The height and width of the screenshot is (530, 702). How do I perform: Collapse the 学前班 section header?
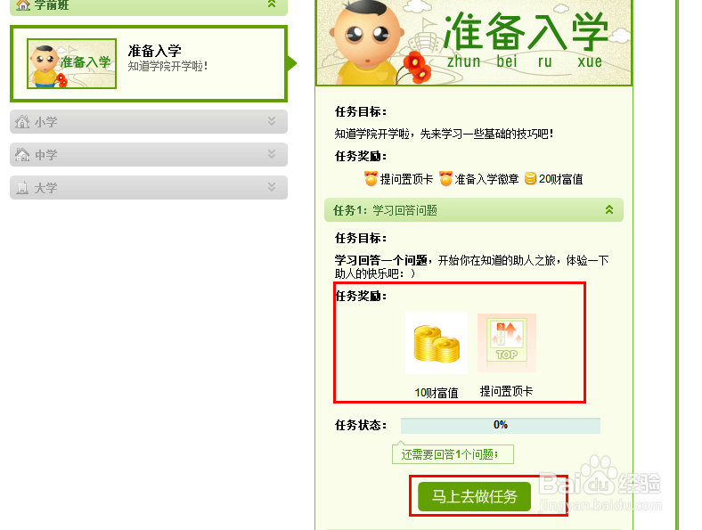(x=149, y=6)
